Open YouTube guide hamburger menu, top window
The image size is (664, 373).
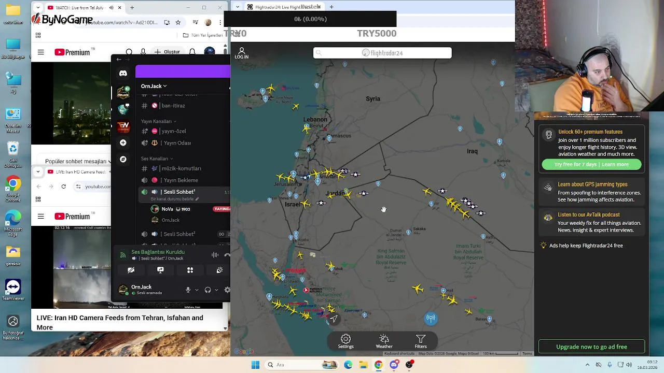coord(41,52)
